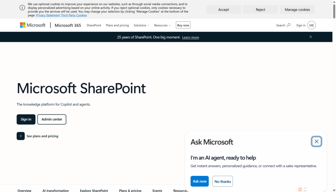The height and width of the screenshot is (192, 336).
Task: Click the page vertical scrollbar thumb
Action: tap(334, 11)
